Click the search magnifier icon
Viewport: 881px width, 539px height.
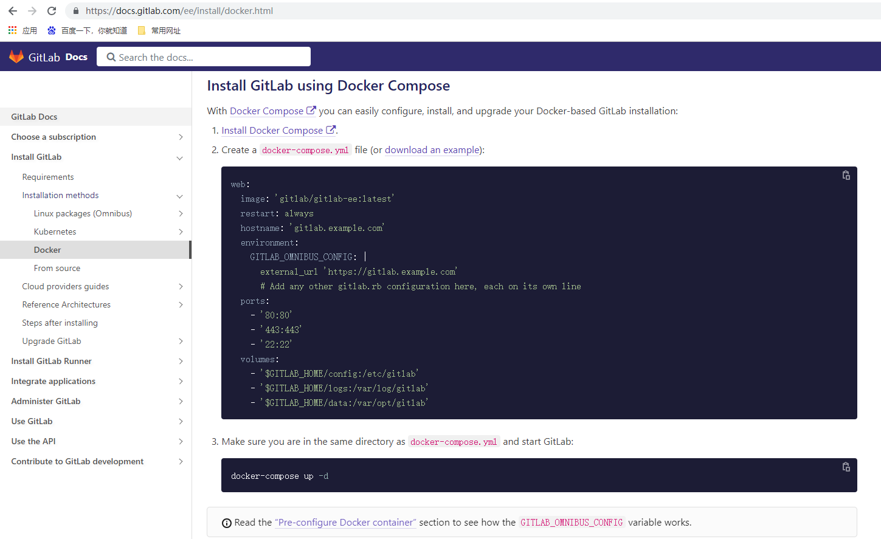coord(111,57)
